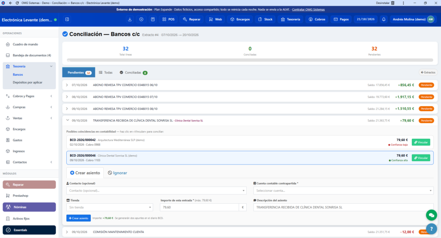This screenshot has width=441, height=238.
Task: Open the Reparar module in sidebar
Action: 29,185
